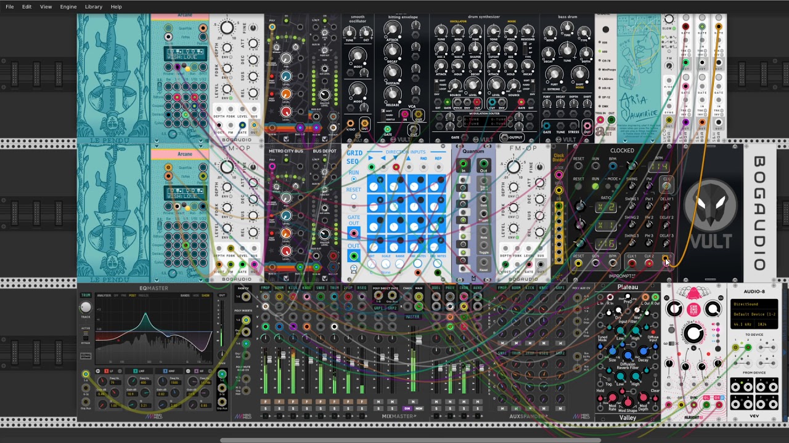Click the Chronoblob large center knob
Viewport: 789px width, 443px height.
tap(693, 334)
